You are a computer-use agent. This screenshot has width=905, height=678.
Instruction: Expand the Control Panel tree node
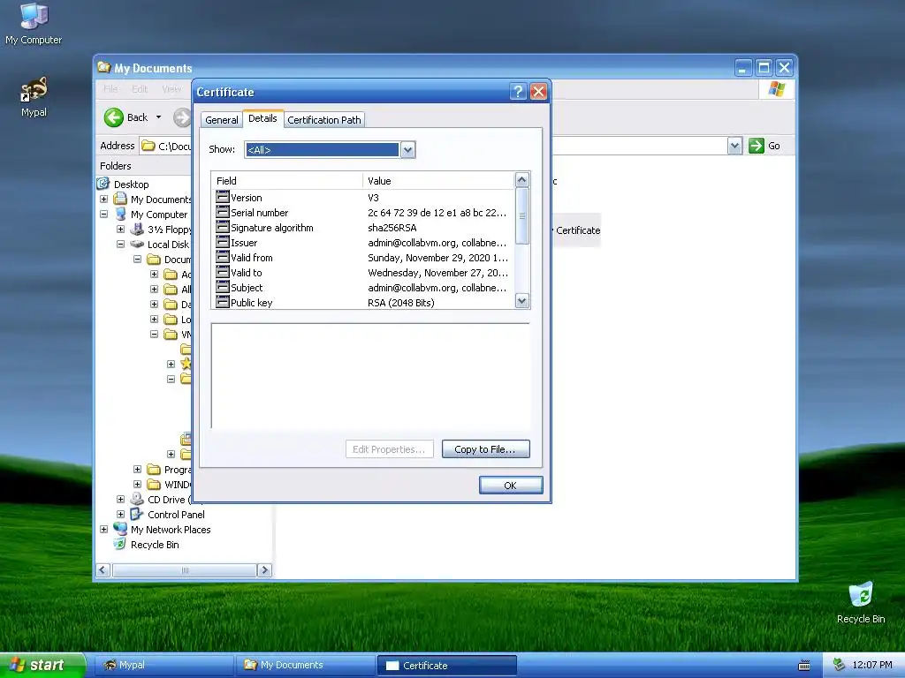point(120,515)
